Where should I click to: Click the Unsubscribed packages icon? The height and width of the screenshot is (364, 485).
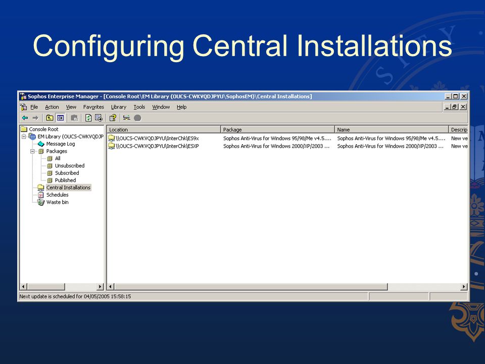[x=50, y=166]
